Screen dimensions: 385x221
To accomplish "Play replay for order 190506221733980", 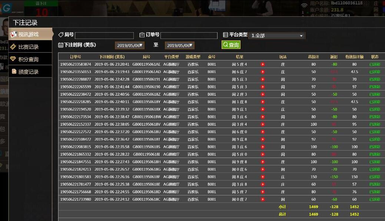I will tap(263, 199).
